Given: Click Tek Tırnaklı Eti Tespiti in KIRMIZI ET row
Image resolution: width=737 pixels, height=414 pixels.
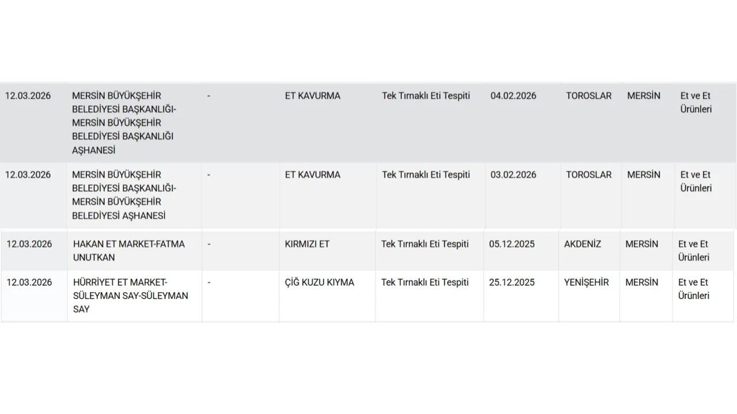Looking at the screenshot, I should point(425,244).
